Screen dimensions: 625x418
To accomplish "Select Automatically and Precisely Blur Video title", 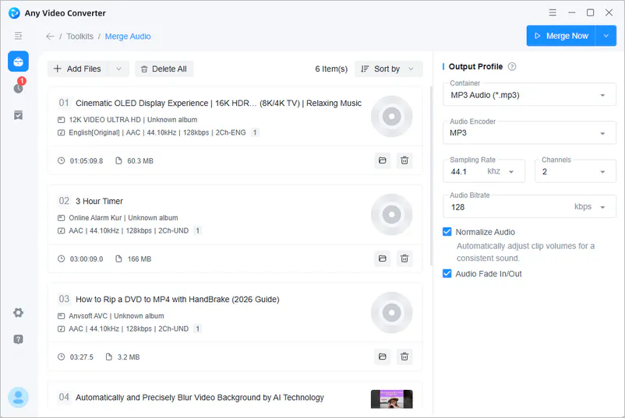I will 200,397.
